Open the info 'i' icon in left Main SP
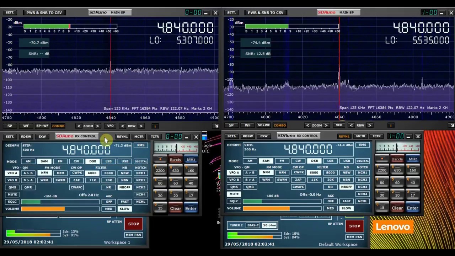 click(x=155, y=126)
